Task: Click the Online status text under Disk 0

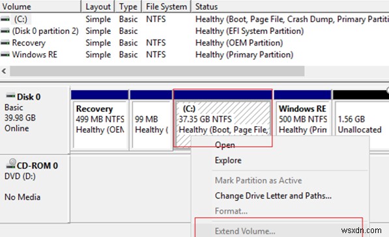Action: [17, 128]
